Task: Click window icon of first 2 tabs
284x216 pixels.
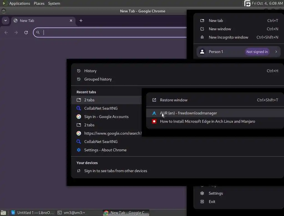Action: [x=78, y=100]
